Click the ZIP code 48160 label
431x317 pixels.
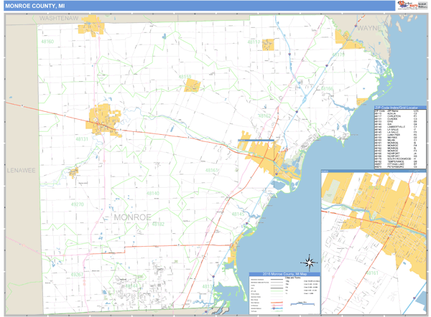48,42
